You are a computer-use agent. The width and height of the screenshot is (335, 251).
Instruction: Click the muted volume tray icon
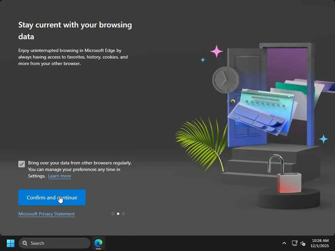coord(303,243)
